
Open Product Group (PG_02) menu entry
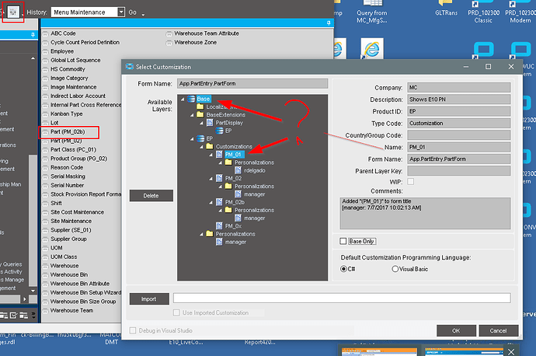[79, 159]
